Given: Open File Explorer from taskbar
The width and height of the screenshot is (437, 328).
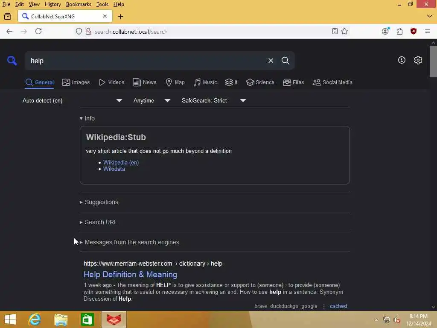Looking at the screenshot, I should (x=61, y=319).
